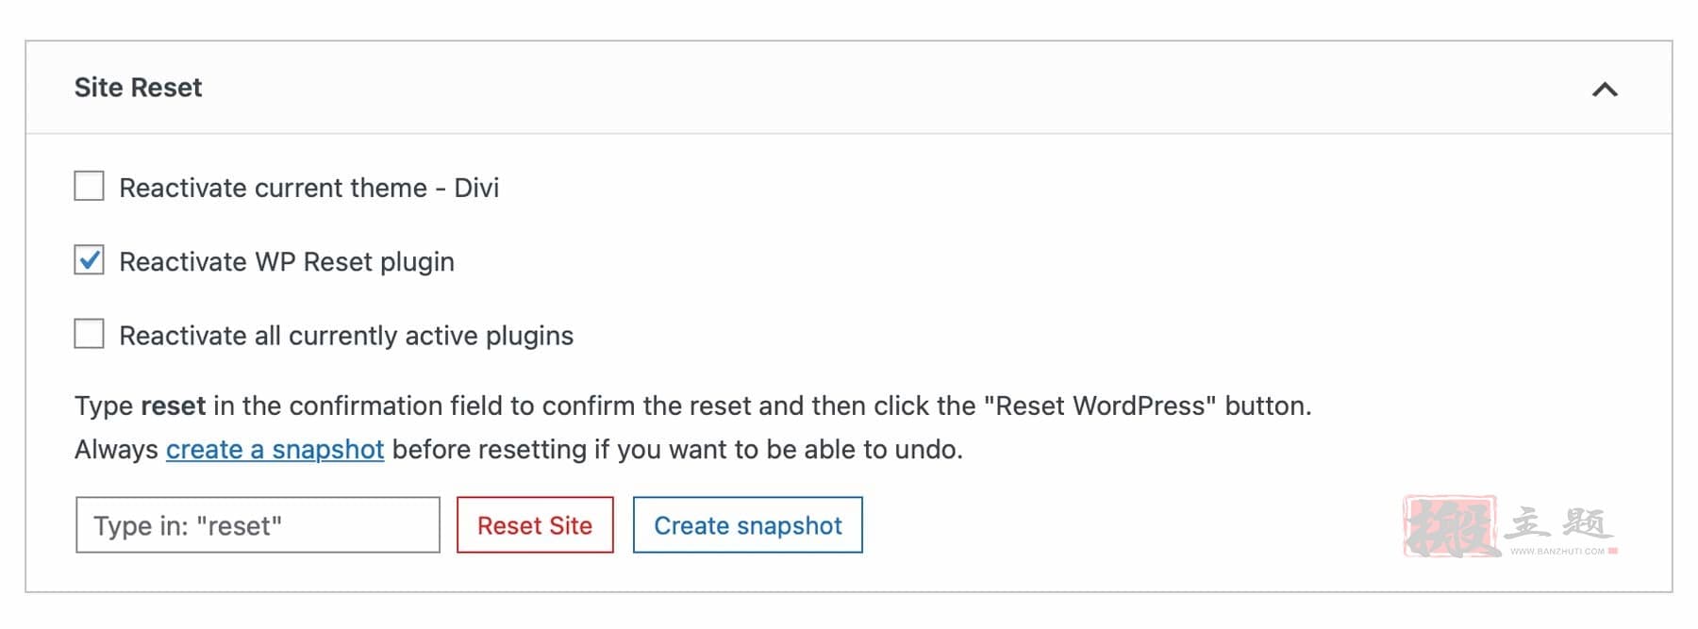Tick Reactivate all currently active plugins checkbox

tap(90, 333)
